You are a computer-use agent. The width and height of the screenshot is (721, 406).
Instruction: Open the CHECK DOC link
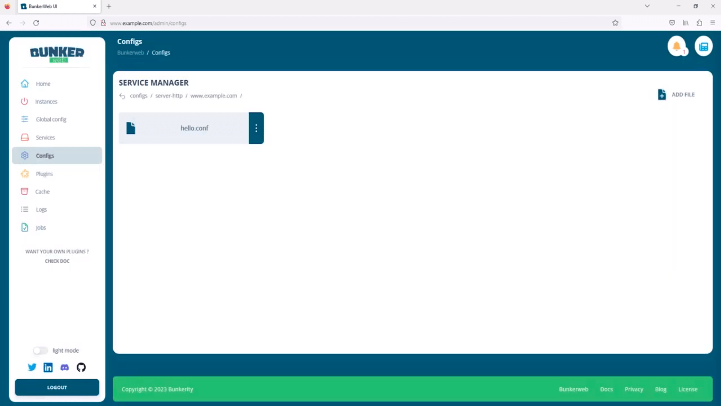[57, 261]
